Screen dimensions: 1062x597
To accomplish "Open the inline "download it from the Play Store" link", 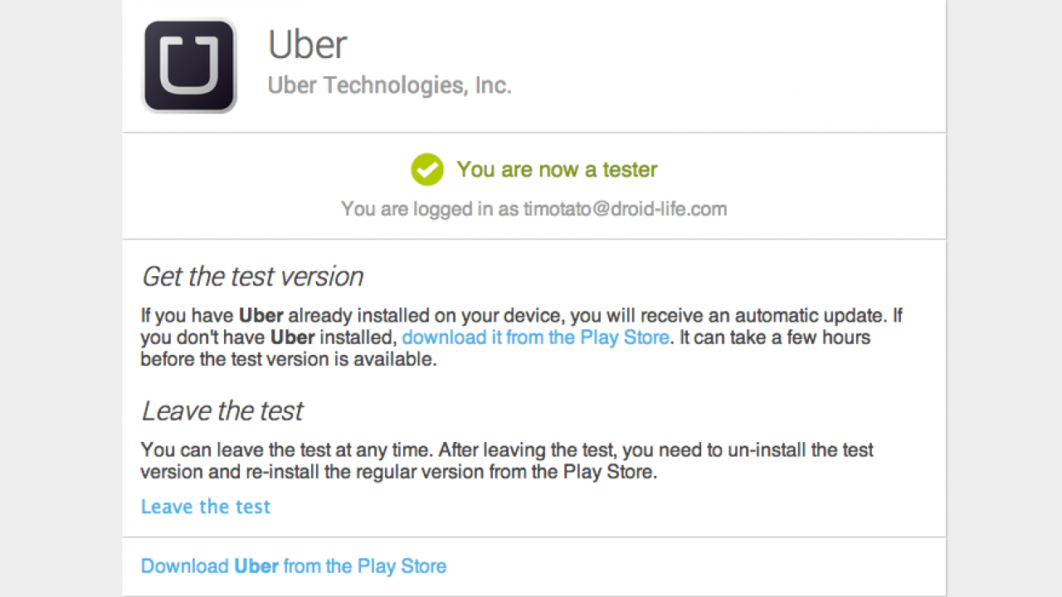I will click(x=535, y=337).
